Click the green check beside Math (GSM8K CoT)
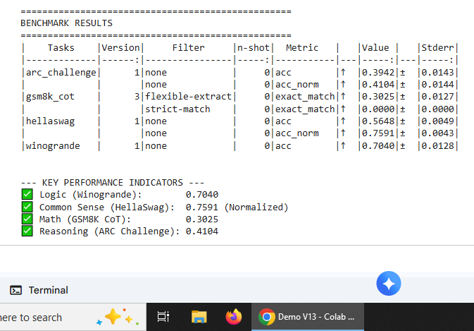The width and height of the screenshot is (474, 331). click(x=27, y=219)
